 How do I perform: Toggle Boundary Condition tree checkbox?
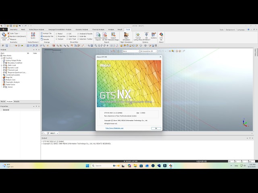pyautogui.click(x=4, y=63)
